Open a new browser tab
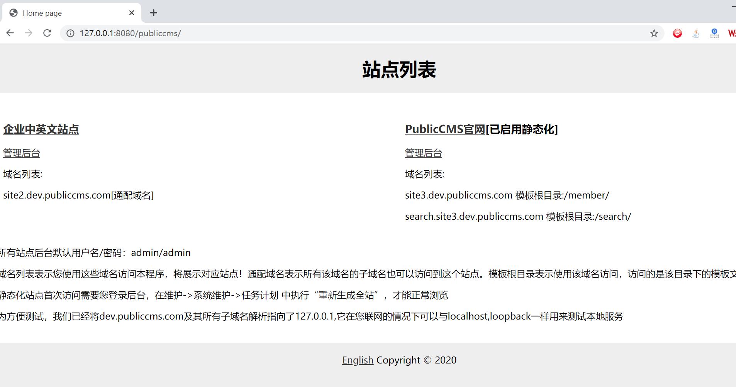The image size is (736, 387). click(x=154, y=13)
